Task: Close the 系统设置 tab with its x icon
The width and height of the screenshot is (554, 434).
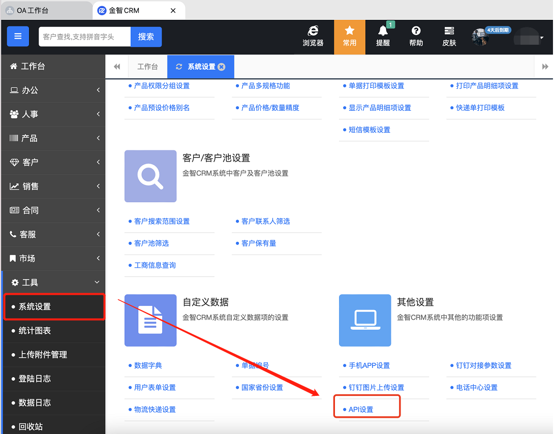Action: tap(222, 67)
